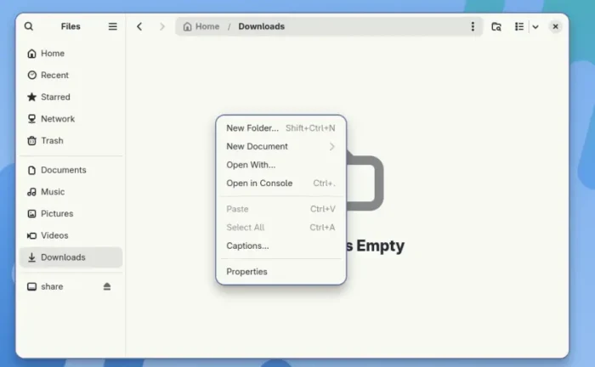Go back with the left arrow
This screenshot has height=367, width=595.
coord(139,26)
